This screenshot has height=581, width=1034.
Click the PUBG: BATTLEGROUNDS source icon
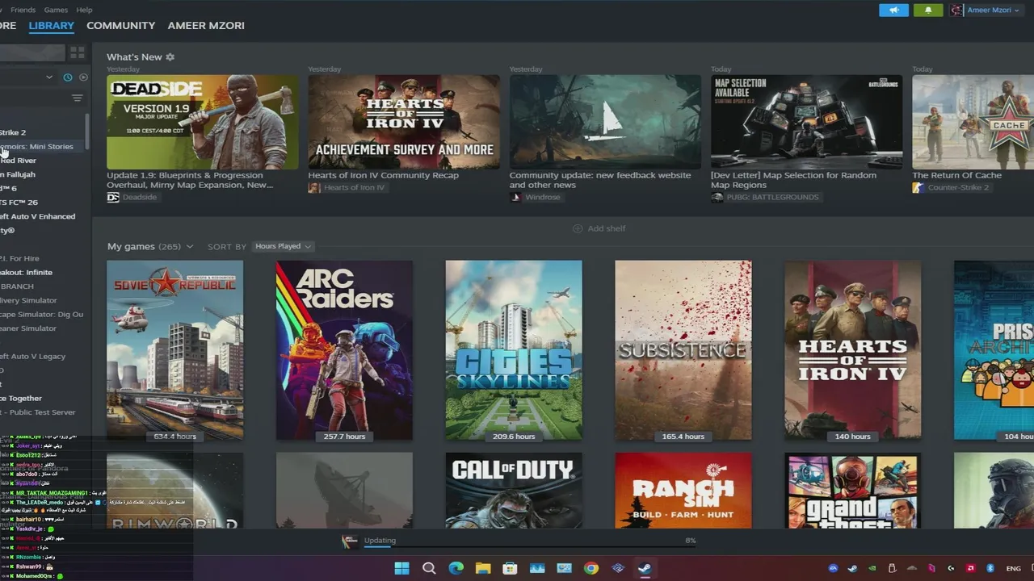(717, 197)
